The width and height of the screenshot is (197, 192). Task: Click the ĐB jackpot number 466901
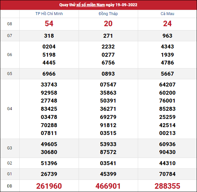tap(108, 186)
